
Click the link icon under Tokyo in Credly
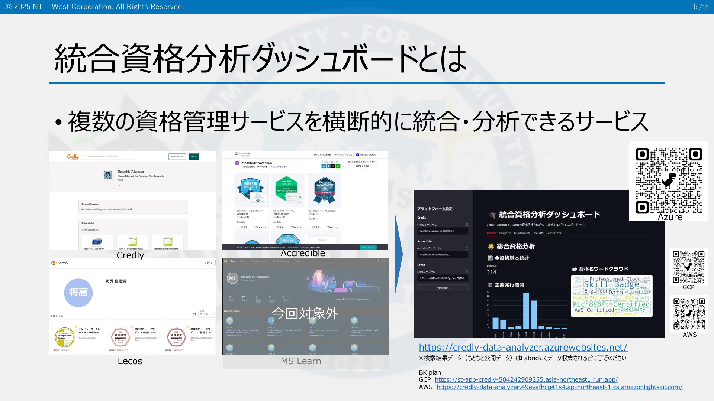tap(120, 185)
